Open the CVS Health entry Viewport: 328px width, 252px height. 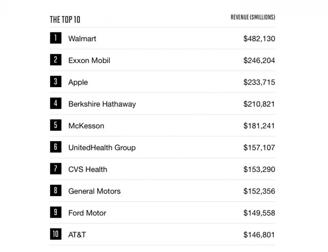pos(88,169)
